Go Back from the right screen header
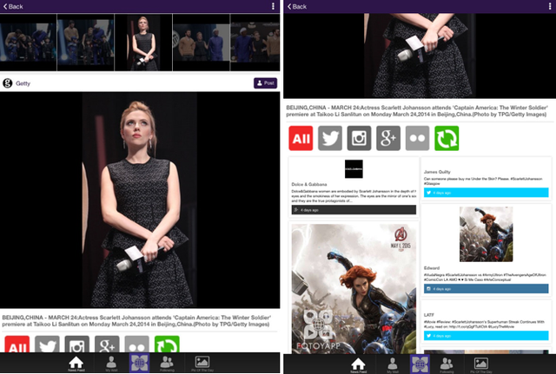Screen dimensions: 556x374 [x=298, y=6]
